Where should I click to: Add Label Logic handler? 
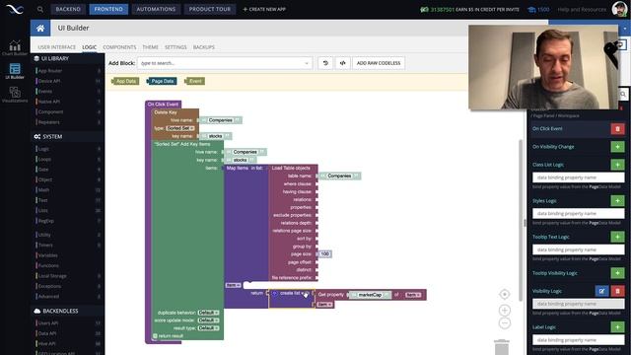(x=618, y=326)
